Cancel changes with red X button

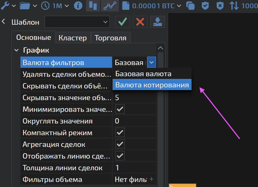point(140,22)
